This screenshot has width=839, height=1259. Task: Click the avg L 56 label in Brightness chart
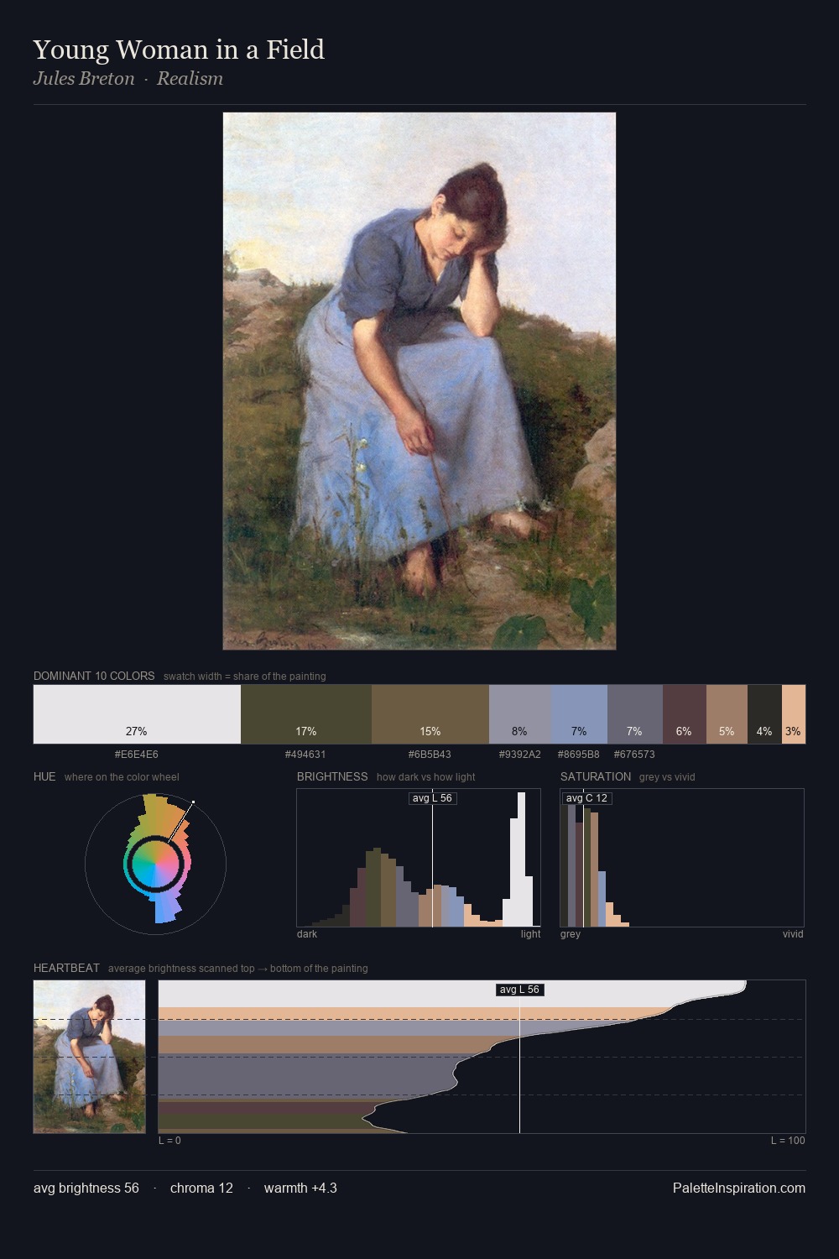point(433,798)
